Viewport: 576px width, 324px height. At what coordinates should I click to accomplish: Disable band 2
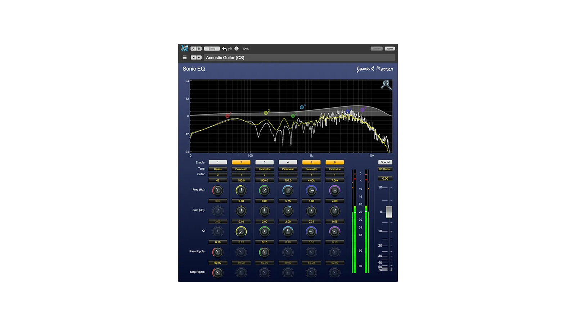tap(241, 162)
